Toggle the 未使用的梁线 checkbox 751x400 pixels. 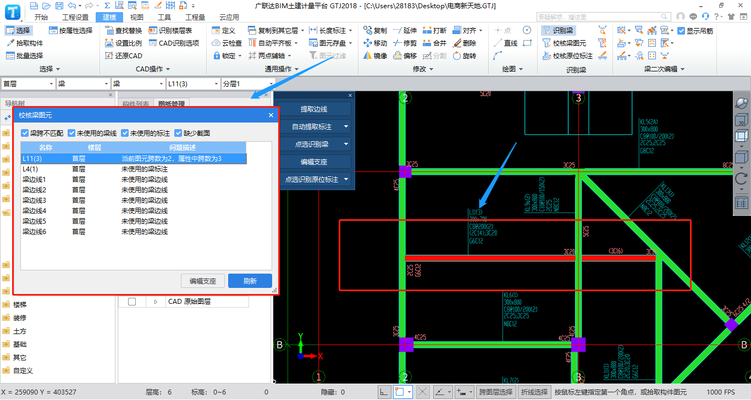(x=71, y=133)
